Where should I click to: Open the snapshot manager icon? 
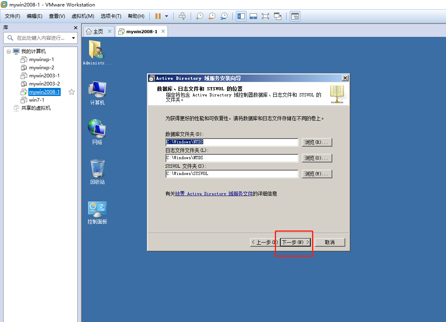point(224,16)
